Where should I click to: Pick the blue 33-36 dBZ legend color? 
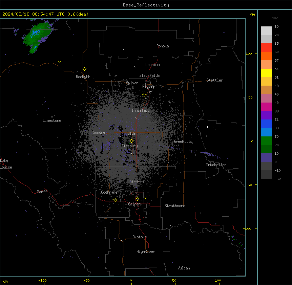point(266,124)
